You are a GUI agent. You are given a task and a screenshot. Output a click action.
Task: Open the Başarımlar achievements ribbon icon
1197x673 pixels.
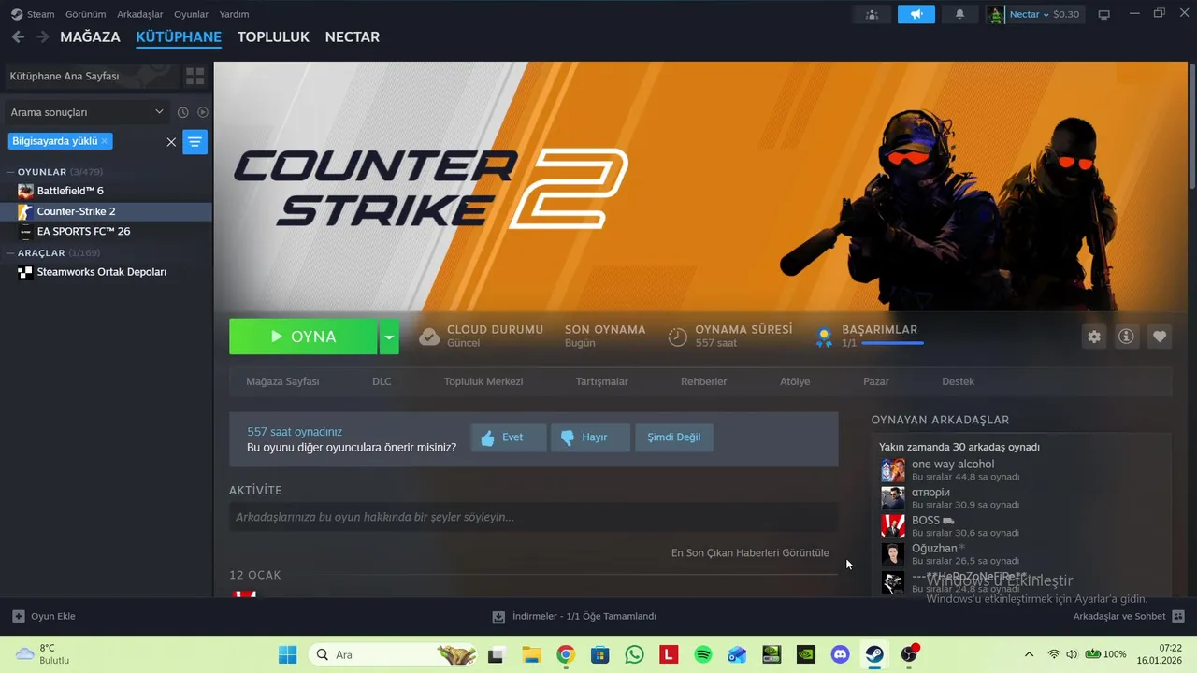coord(824,336)
